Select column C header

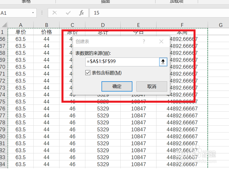tap(72, 25)
